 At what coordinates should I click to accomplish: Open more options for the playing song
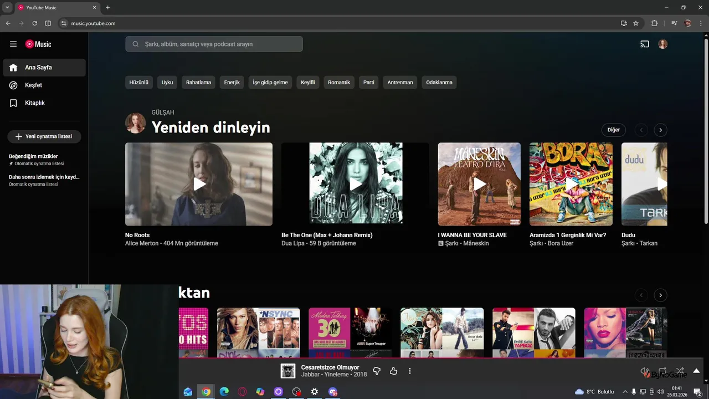click(410, 371)
